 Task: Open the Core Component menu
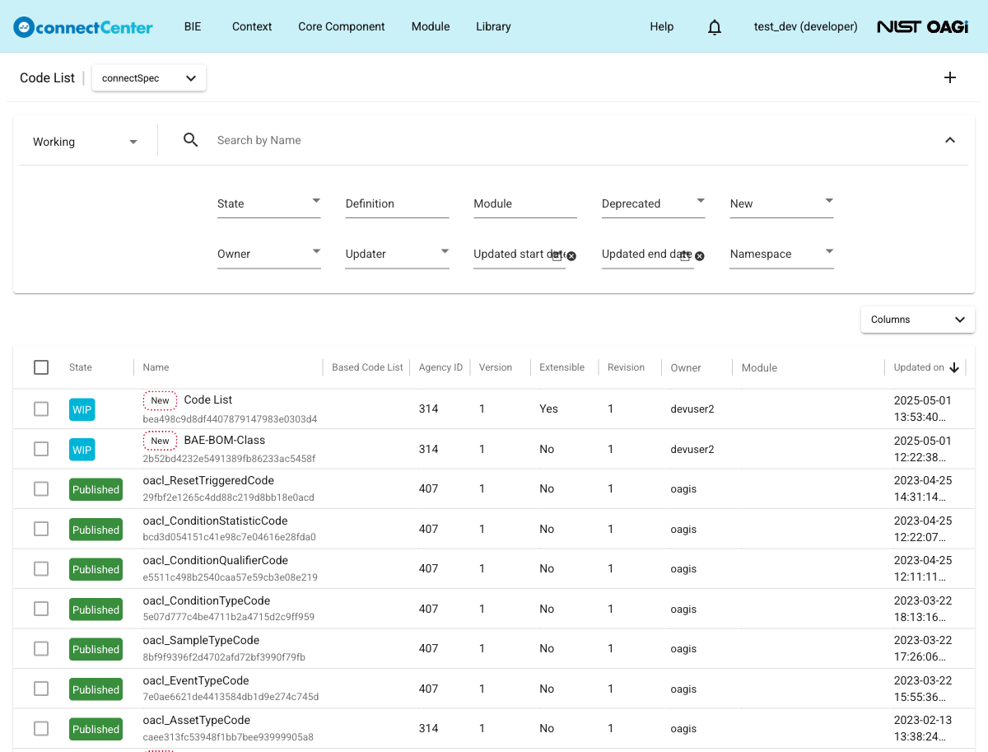[x=342, y=26]
